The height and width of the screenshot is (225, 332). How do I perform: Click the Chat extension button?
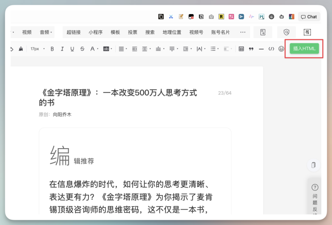click(309, 17)
